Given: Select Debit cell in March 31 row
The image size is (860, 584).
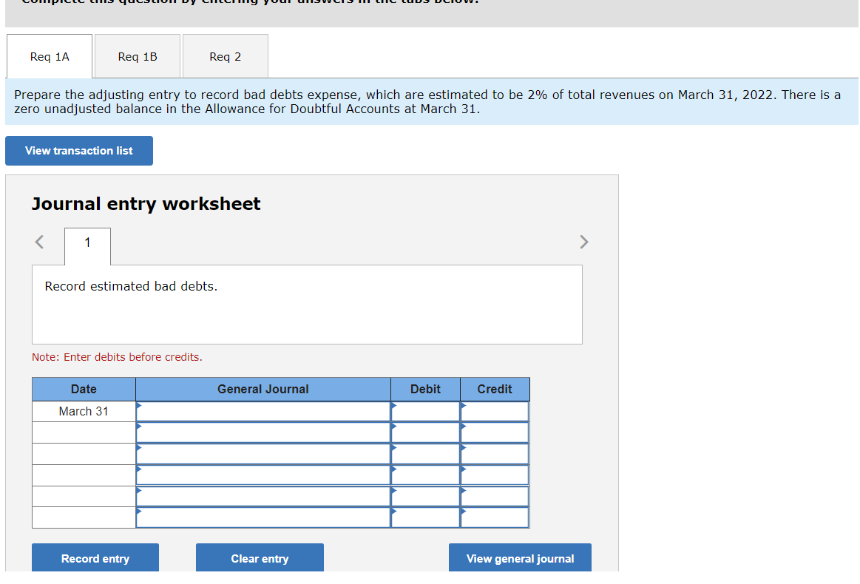Looking at the screenshot, I should tap(426, 412).
